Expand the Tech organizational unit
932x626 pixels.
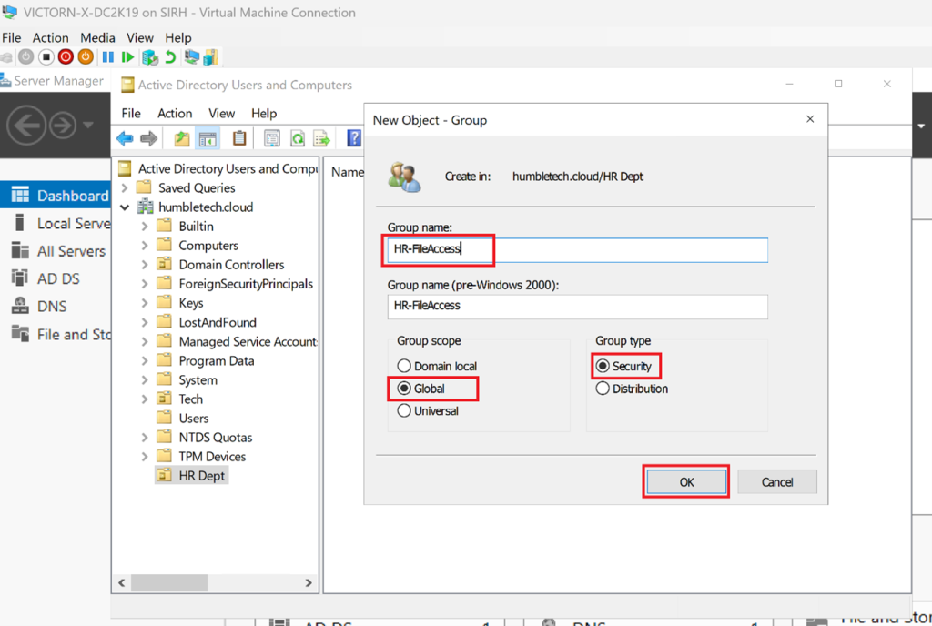click(x=145, y=399)
